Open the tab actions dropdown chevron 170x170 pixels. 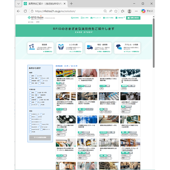[19, 4]
